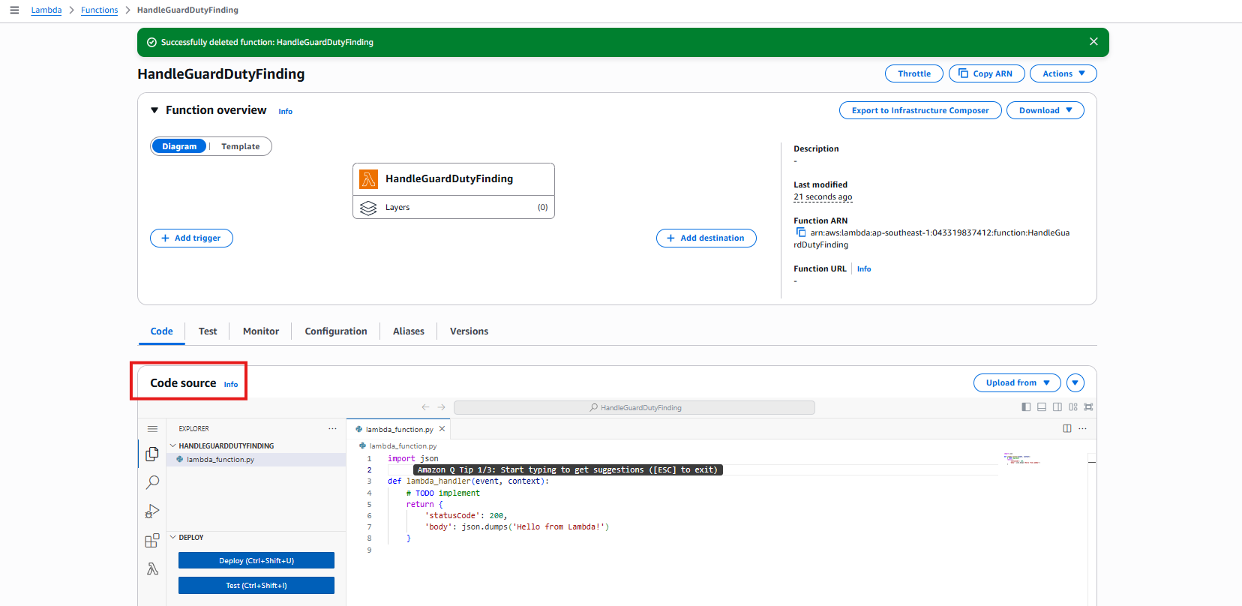Screen dimensions: 1242x606
Task: Open Info link next to Function URL
Action: [x=864, y=268]
